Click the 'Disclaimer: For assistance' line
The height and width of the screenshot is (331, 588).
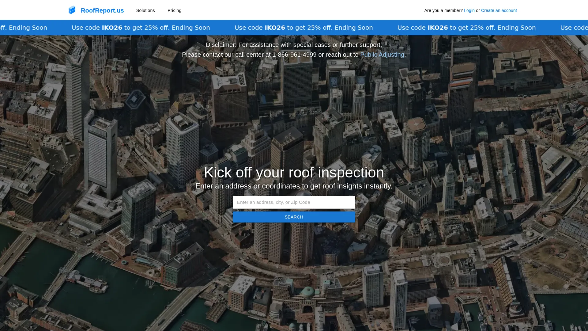click(x=294, y=45)
